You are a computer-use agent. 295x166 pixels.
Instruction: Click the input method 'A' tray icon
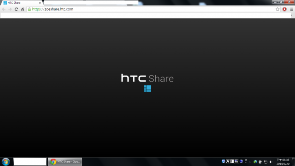(x=228, y=161)
